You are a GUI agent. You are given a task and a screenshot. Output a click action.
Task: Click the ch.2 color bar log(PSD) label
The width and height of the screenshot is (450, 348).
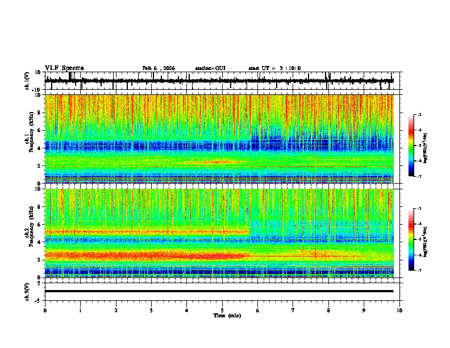pyautogui.click(x=426, y=242)
